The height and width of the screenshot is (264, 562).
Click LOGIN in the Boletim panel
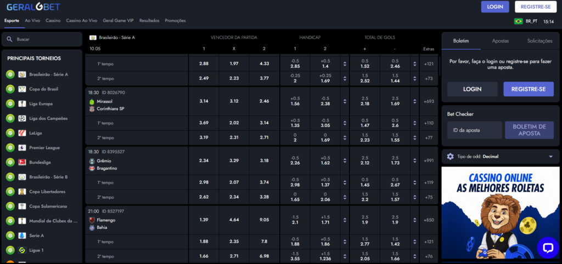pyautogui.click(x=473, y=89)
